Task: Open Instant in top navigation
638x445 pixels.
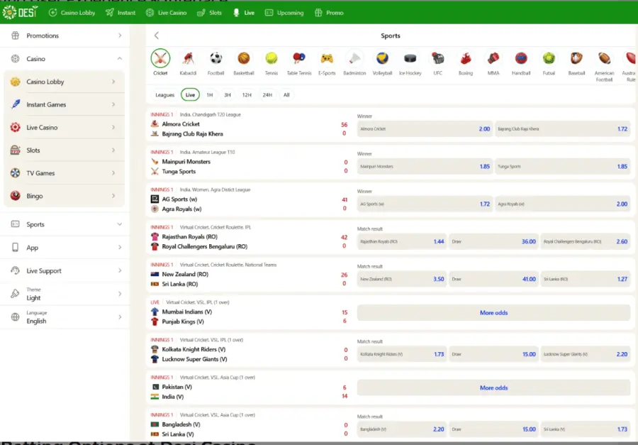Action: pos(121,13)
